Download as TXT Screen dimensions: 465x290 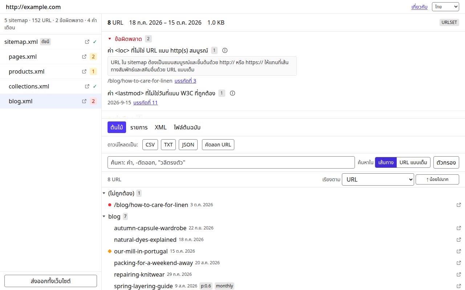point(168,145)
